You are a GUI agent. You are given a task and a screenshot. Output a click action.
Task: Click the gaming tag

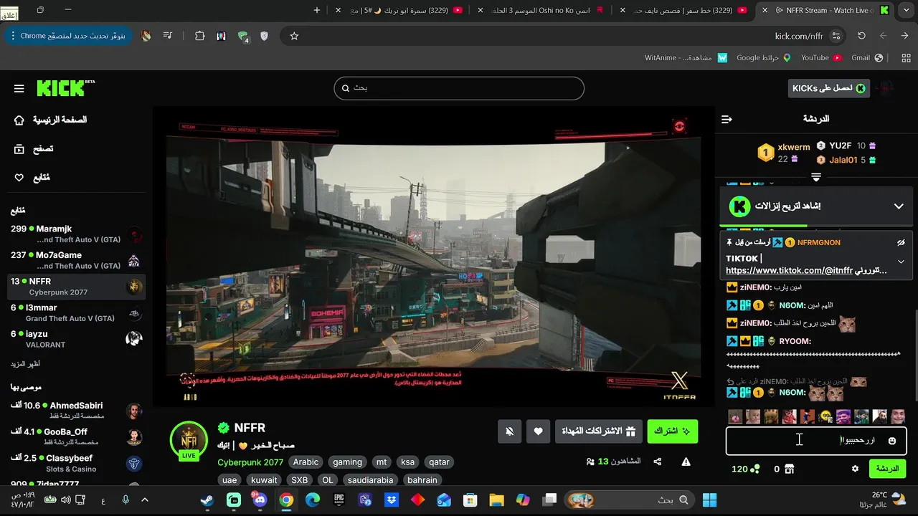coord(348,462)
